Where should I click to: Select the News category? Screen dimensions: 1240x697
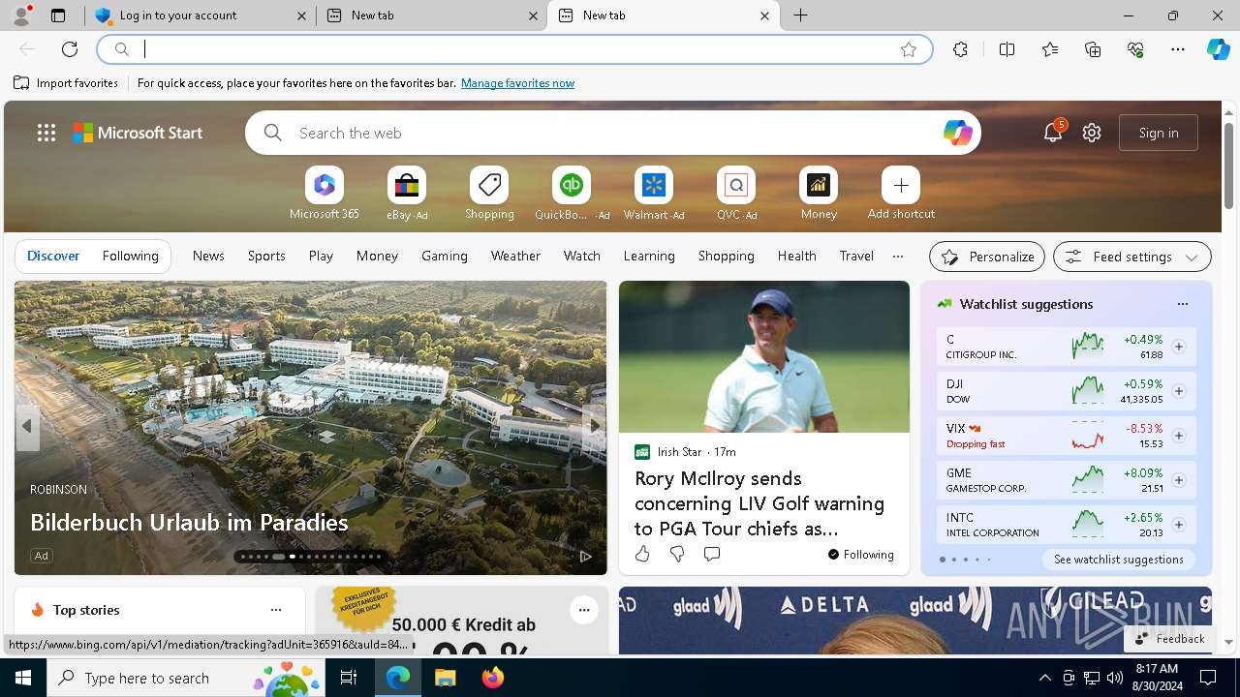tap(208, 257)
